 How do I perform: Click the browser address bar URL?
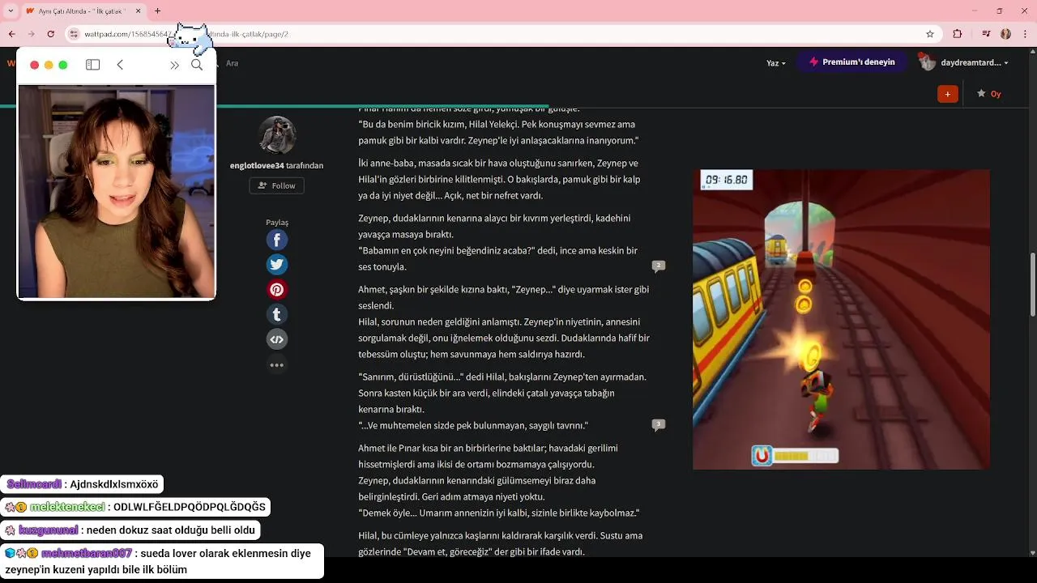(186, 34)
